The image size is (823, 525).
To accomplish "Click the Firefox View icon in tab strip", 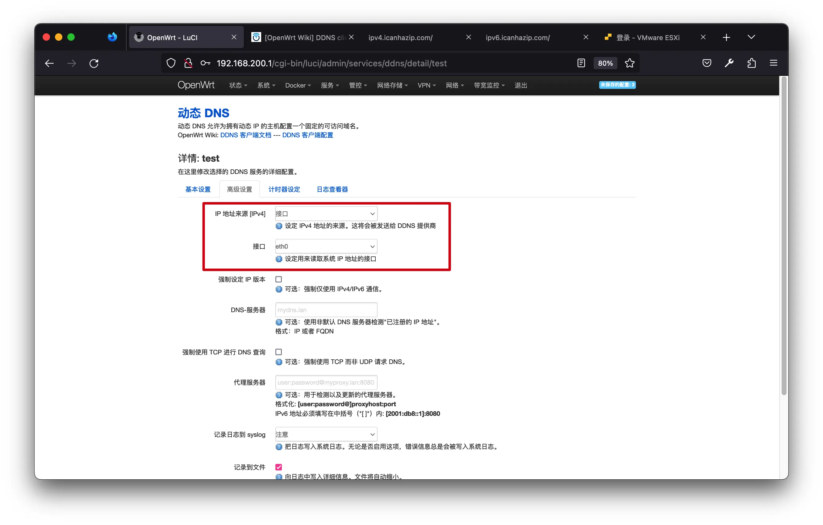I will pos(112,37).
